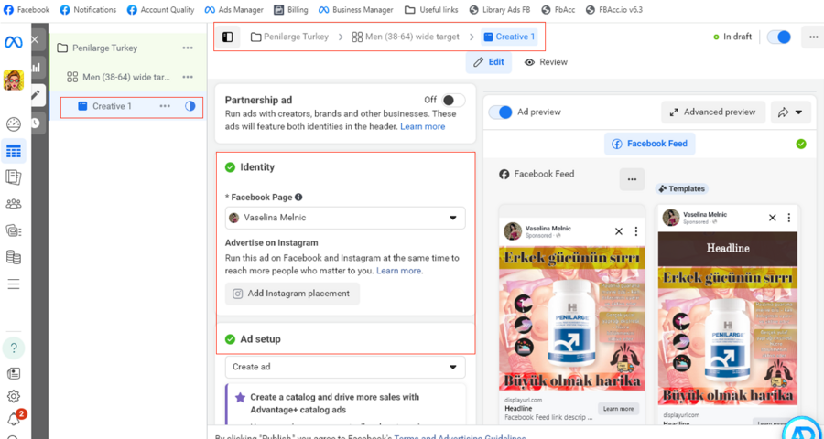Open the Templates preview's vertical dots menu
The width and height of the screenshot is (824, 439).
click(789, 218)
